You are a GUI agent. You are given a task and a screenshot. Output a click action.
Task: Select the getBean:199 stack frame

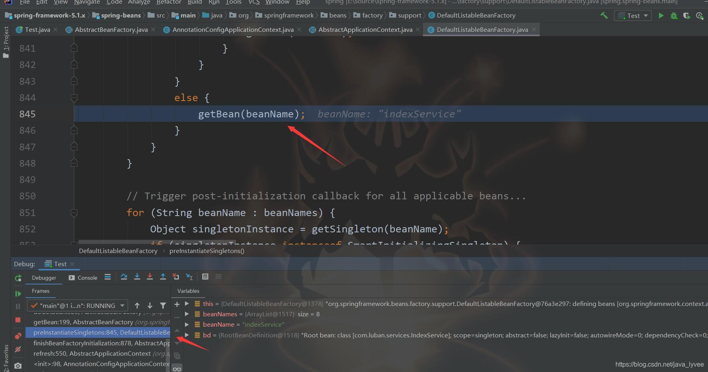click(98, 322)
